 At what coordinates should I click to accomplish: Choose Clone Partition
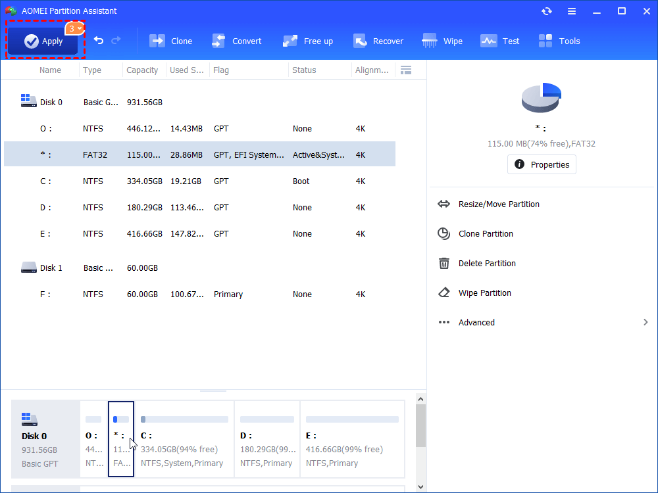pos(486,233)
